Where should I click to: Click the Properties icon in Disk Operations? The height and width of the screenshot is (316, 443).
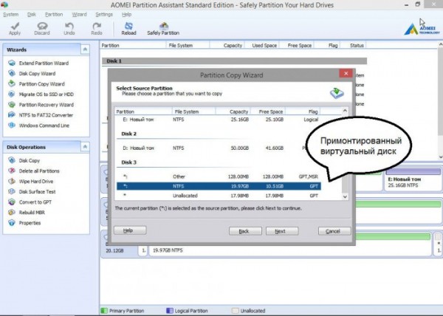[12, 223]
